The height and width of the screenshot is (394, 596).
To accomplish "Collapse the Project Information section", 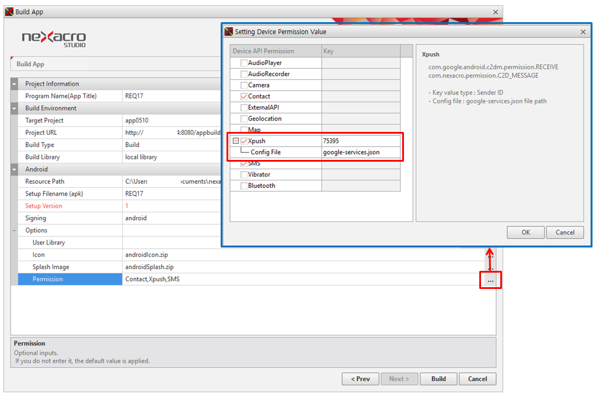I will pos(15,84).
